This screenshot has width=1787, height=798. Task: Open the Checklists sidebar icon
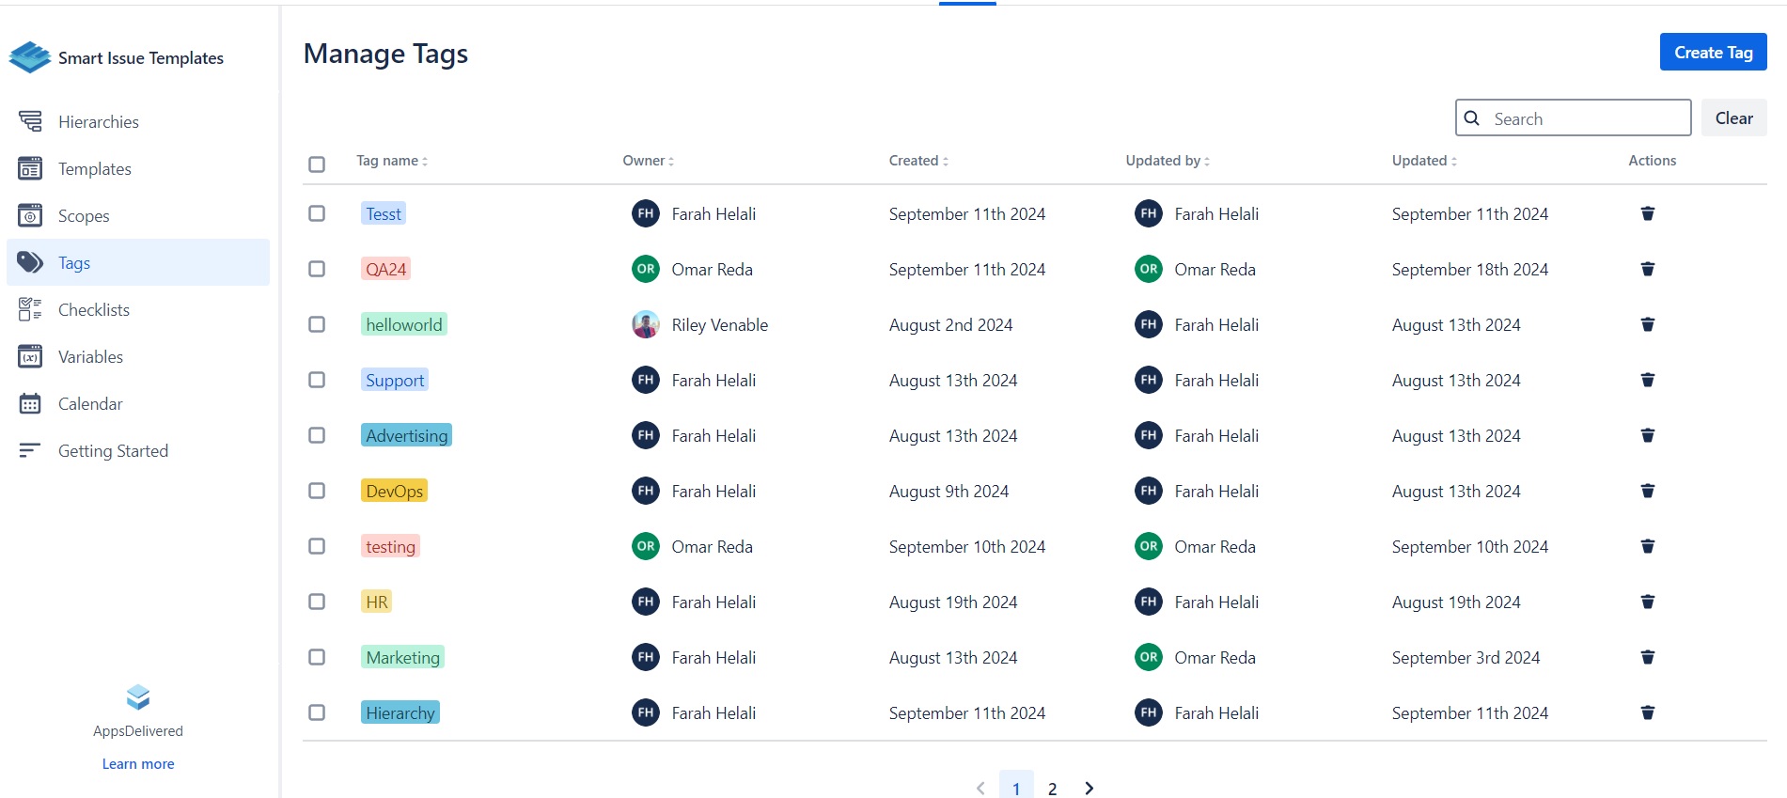(x=30, y=310)
